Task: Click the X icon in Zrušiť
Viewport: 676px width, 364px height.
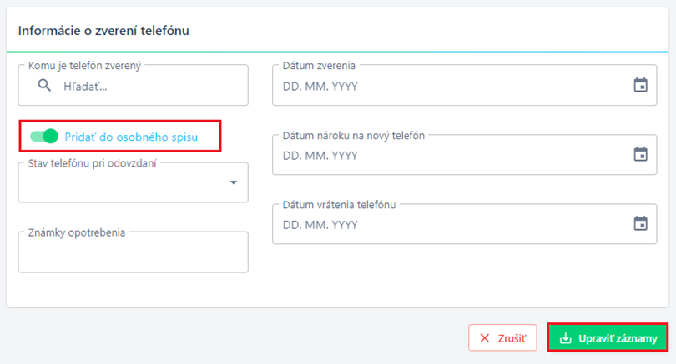Action: pos(485,338)
